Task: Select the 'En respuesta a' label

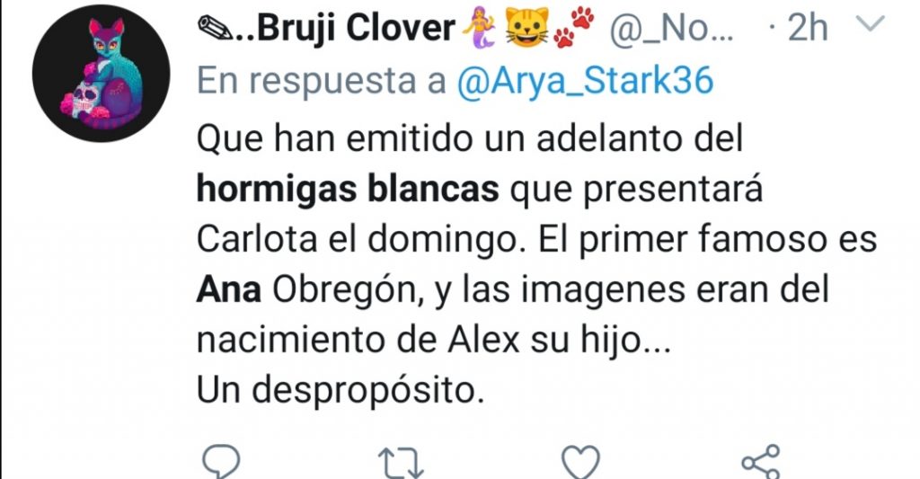Action: click(x=322, y=80)
